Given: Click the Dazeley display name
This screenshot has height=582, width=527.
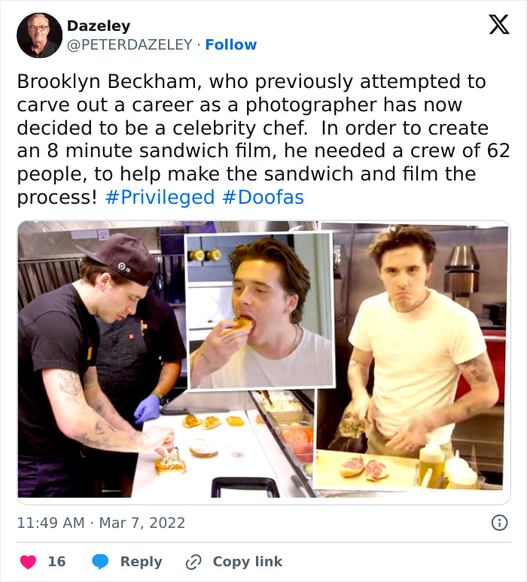Looking at the screenshot, I should click(x=99, y=26).
